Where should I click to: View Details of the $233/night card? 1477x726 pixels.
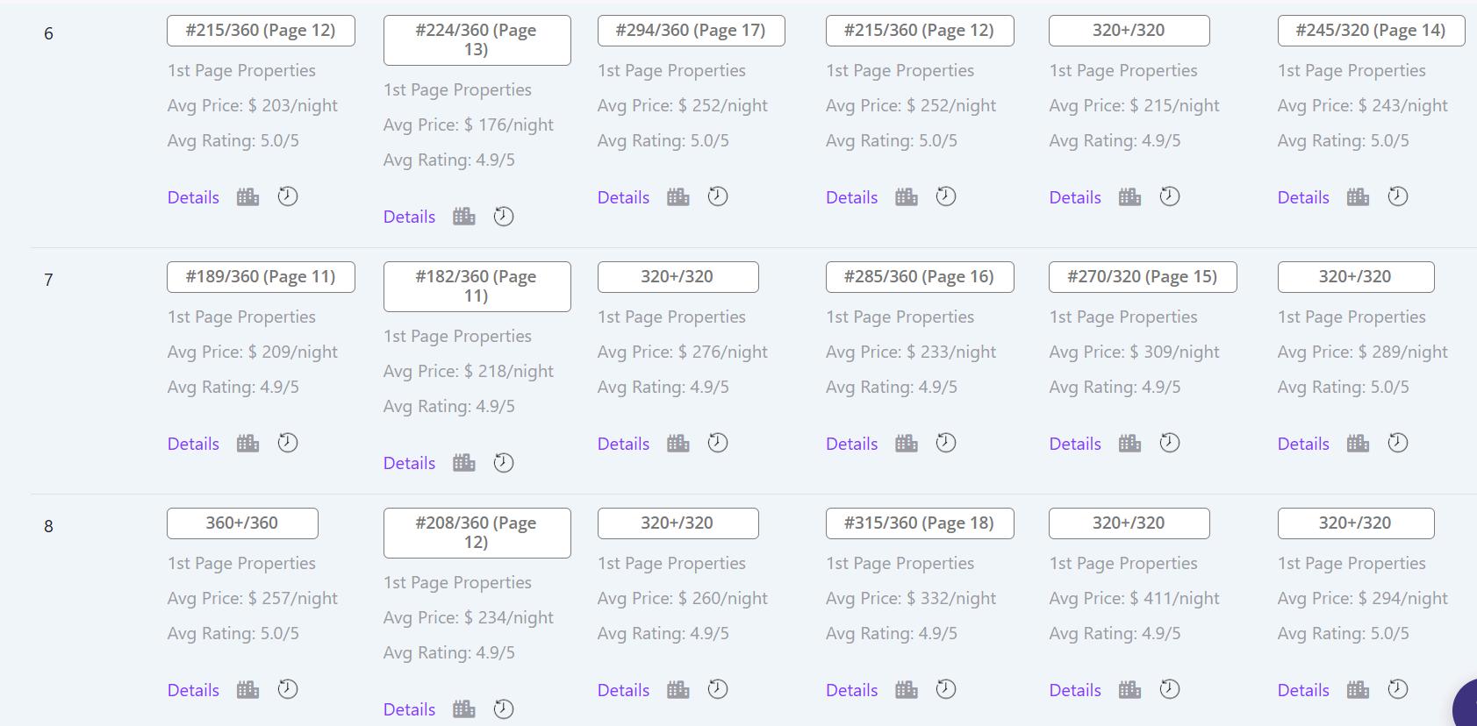point(851,444)
